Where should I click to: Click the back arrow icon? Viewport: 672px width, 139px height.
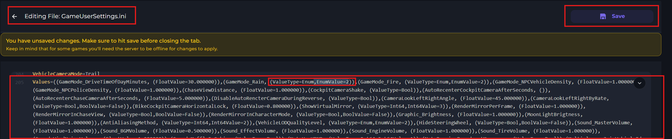tap(14, 16)
